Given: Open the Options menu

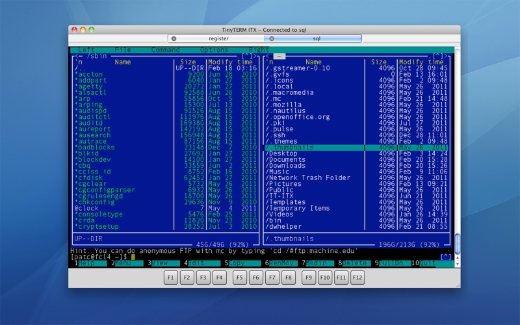Looking at the screenshot, I should (214, 50).
